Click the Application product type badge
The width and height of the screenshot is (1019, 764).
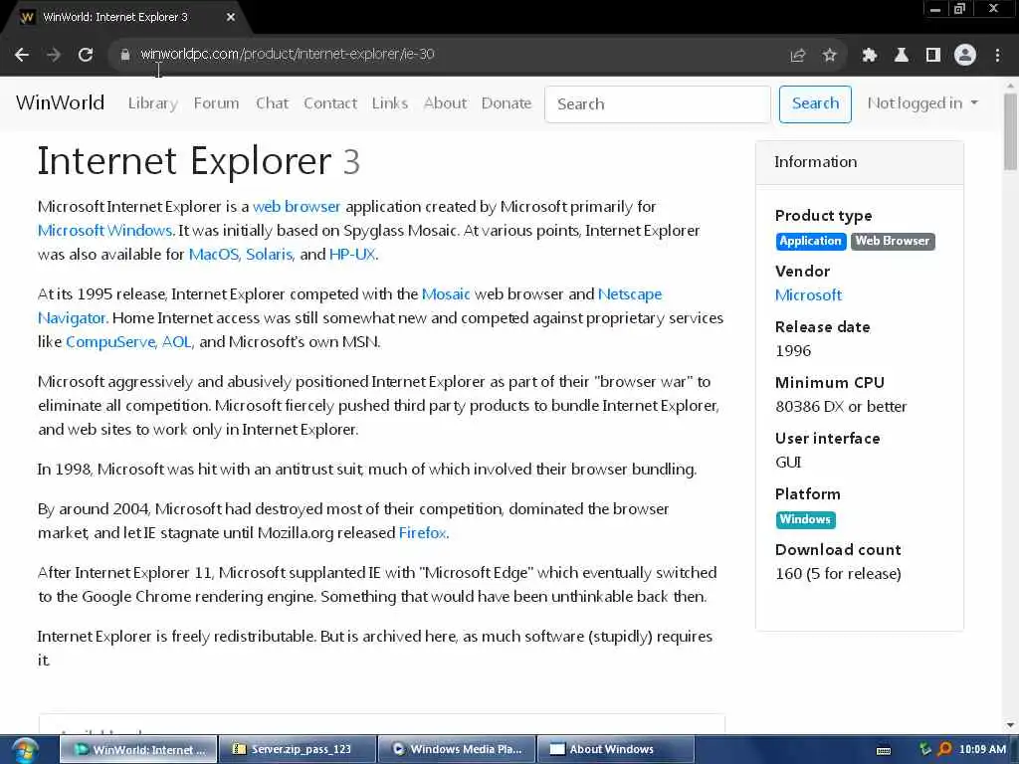pyautogui.click(x=810, y=241)
